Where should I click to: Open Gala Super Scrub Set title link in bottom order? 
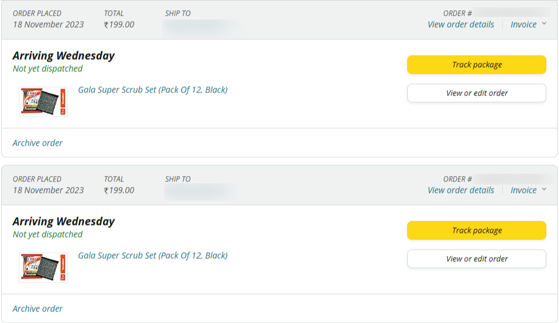tap(152, 256)
